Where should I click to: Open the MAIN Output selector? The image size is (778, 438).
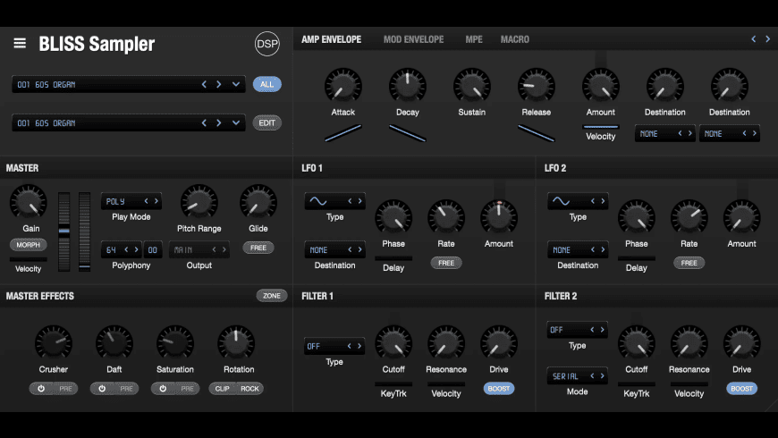[x=199, y=250]
